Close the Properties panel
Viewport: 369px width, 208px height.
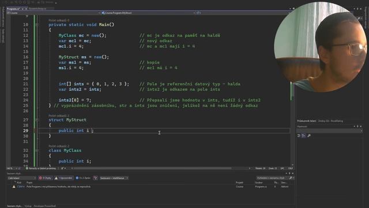(x=360, y=127)
